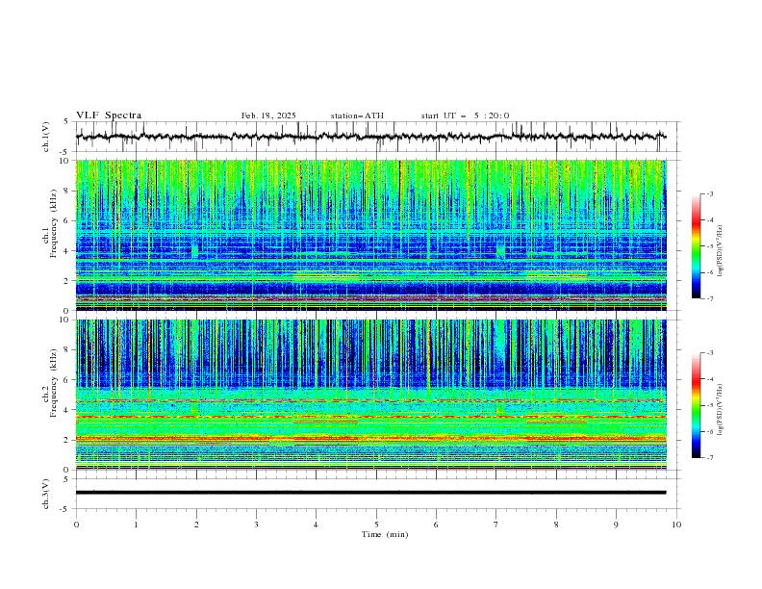The height and width of the screenshot is (589, 762).
Task: Click the ch.1 spectrogram panel
Action: click(x=371, y=235)
